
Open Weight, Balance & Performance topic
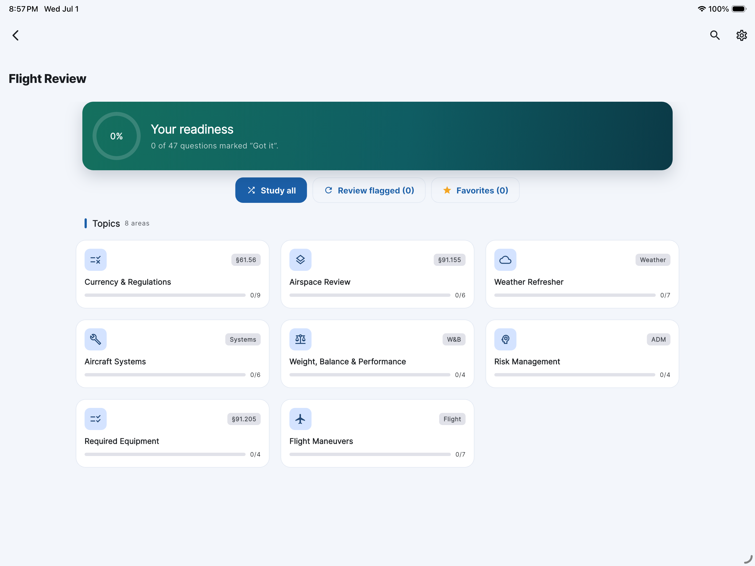tap(377, 354)
